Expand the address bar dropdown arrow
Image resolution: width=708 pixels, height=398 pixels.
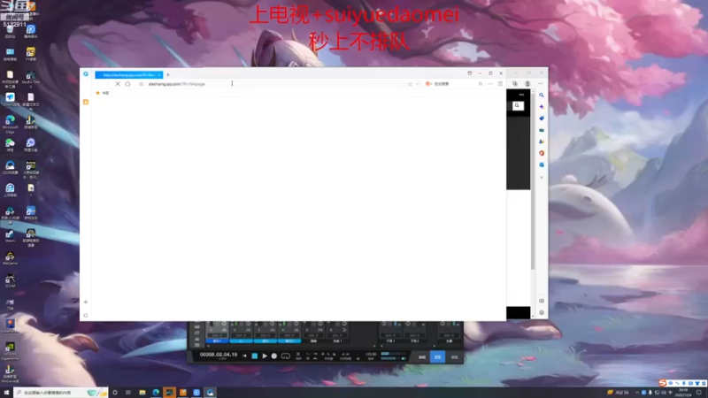point(417,84)
